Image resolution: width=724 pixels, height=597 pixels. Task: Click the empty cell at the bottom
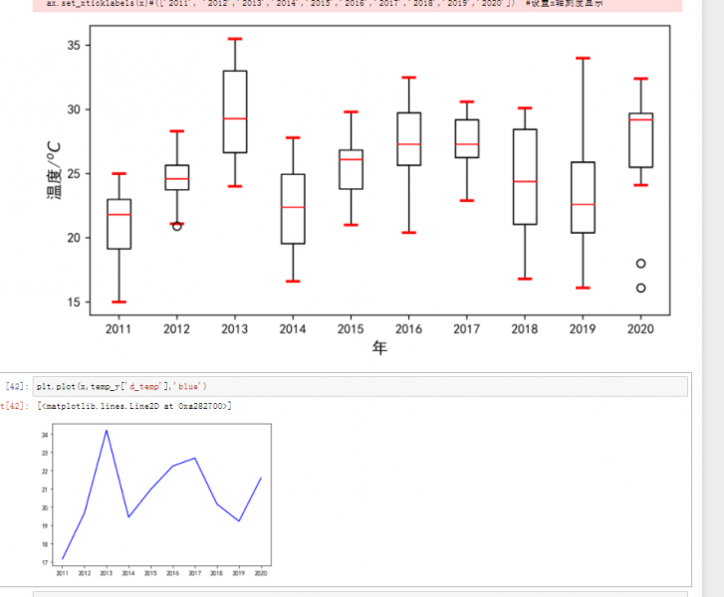[359, 593]
